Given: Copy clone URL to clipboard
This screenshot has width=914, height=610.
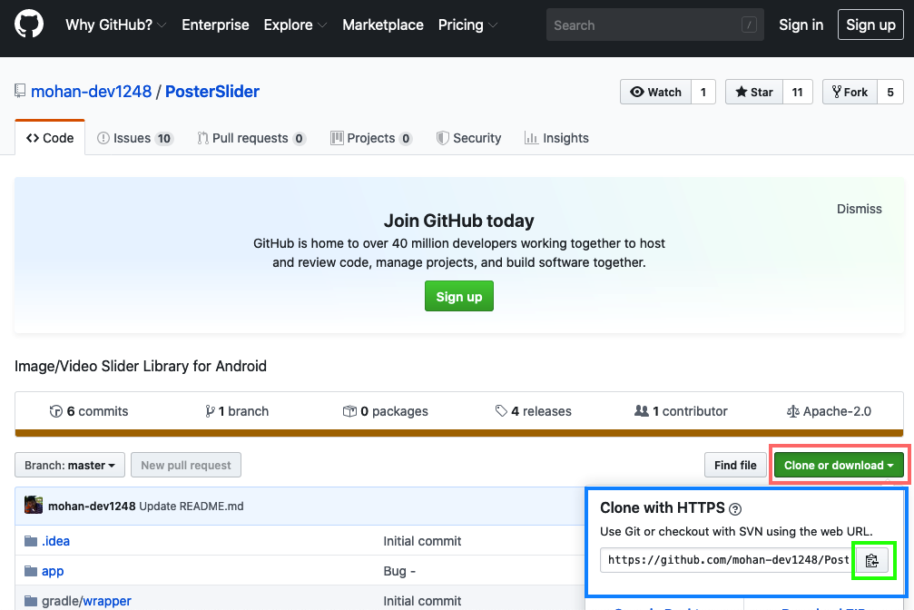Looking at the screenshot, I should point(872,560).
